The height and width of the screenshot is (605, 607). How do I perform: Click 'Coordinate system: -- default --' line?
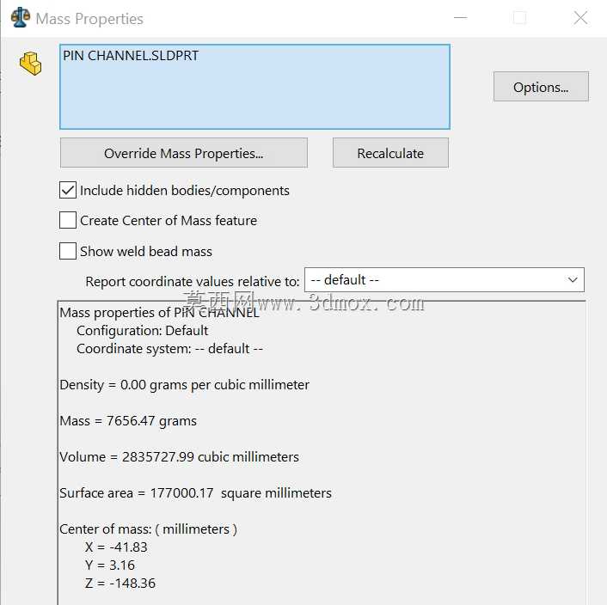click(170, 349)
